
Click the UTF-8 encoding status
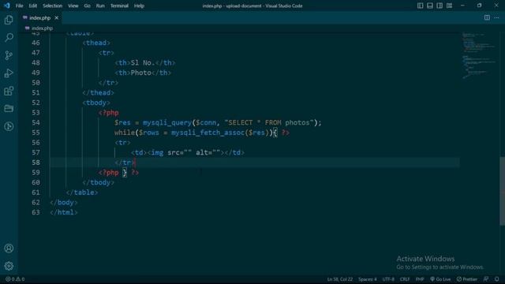tap(388, 279)
